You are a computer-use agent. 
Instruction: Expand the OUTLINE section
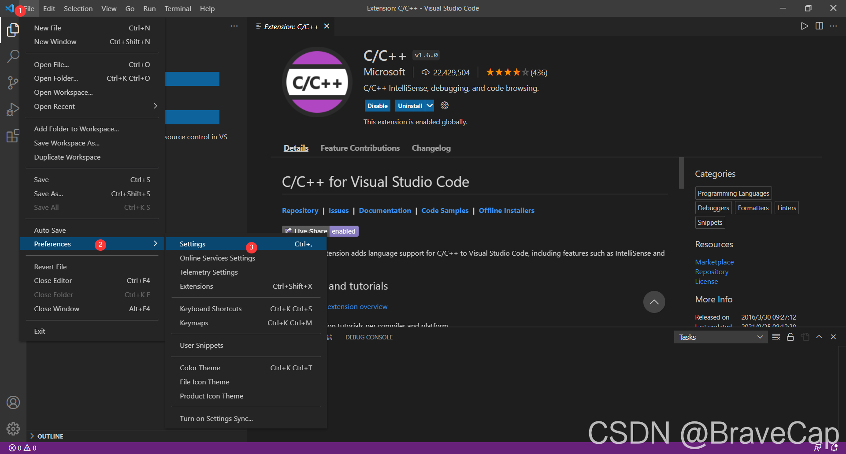(137, 436)
